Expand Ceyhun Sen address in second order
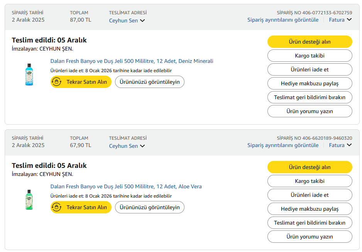Image resolution: width=362 pixels, height=252 pixels. (127, 146)
